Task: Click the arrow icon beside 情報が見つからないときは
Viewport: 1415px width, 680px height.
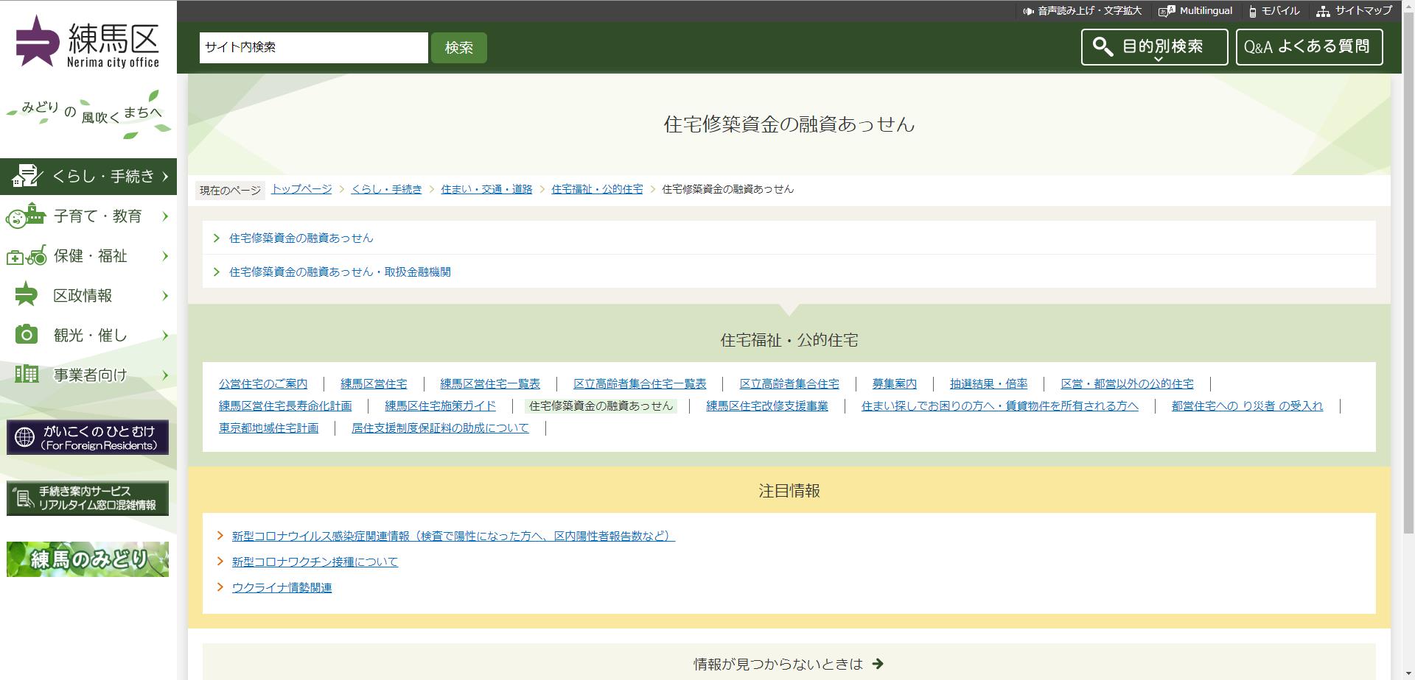Action: (x=878, y=664)
